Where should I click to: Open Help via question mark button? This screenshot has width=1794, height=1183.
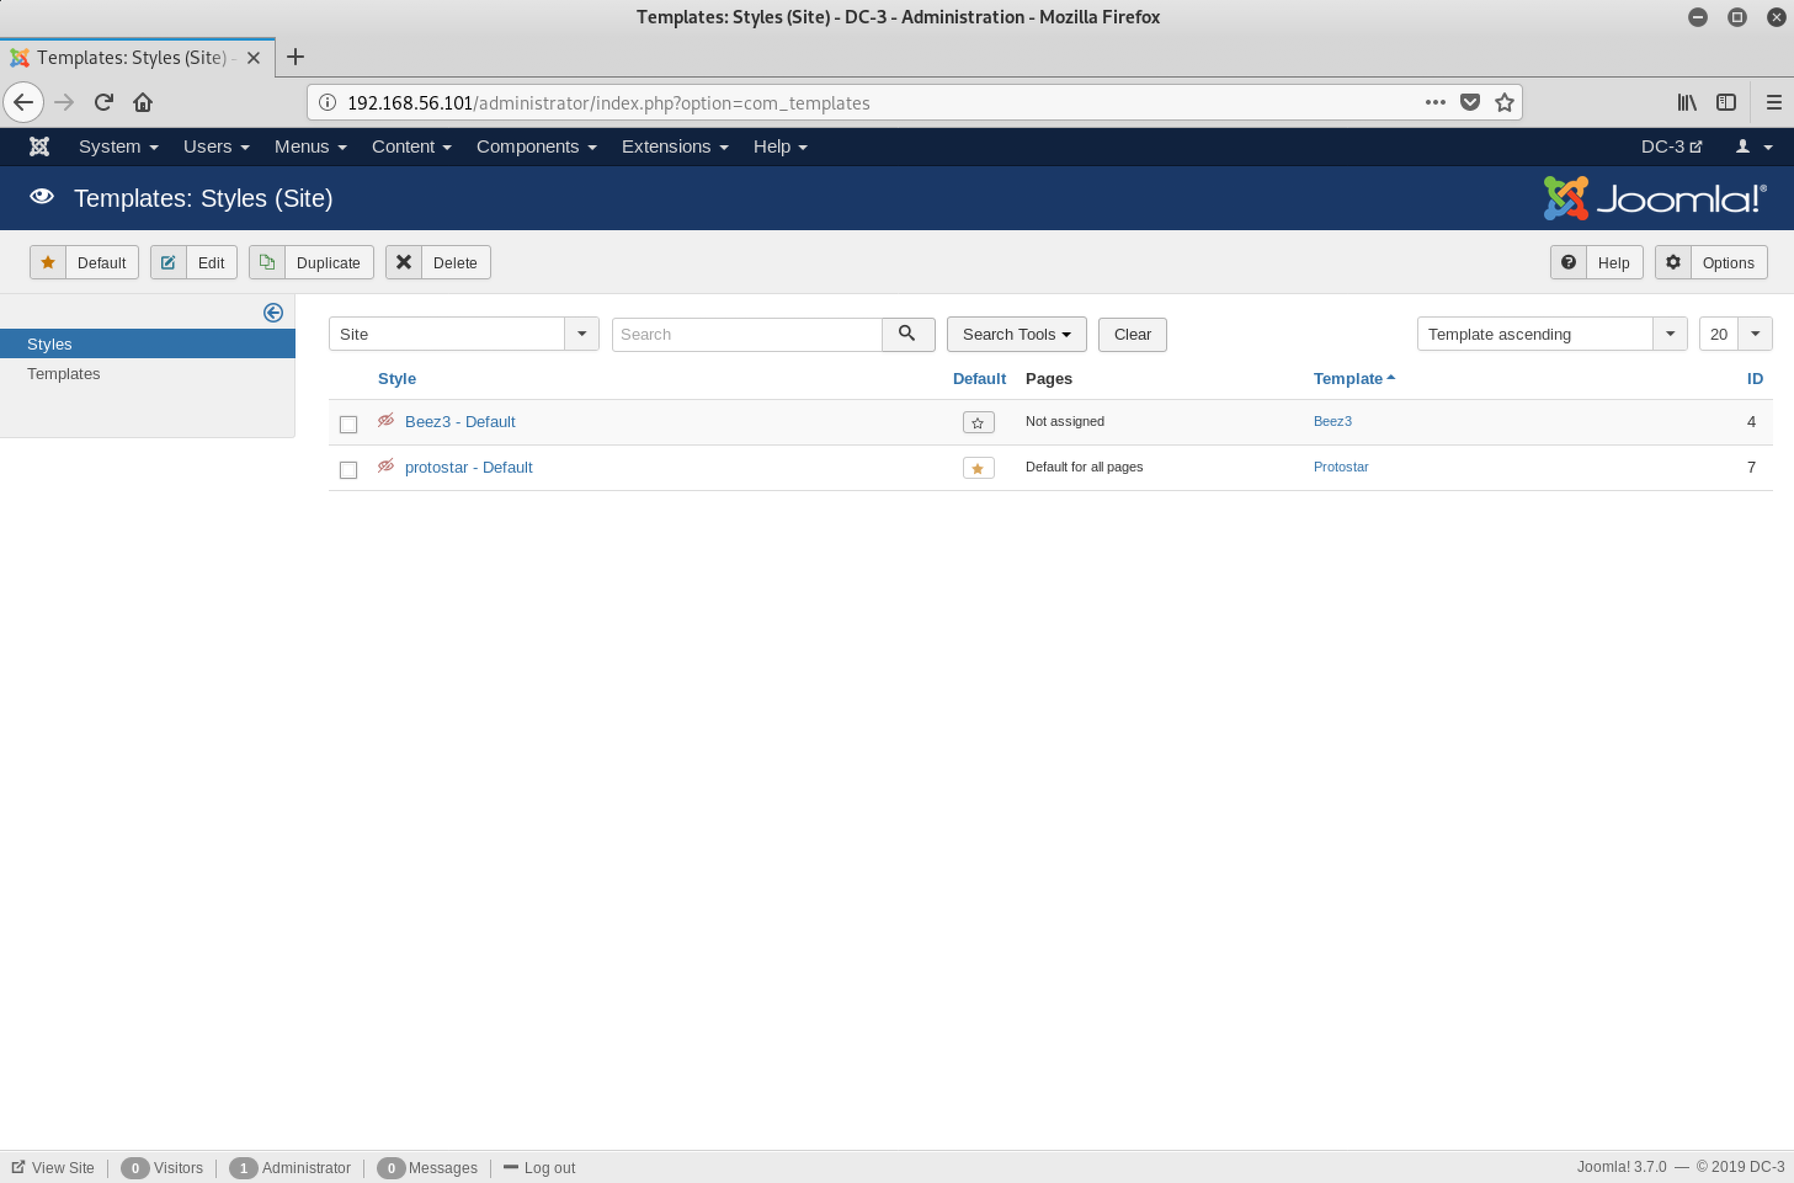1596,263
